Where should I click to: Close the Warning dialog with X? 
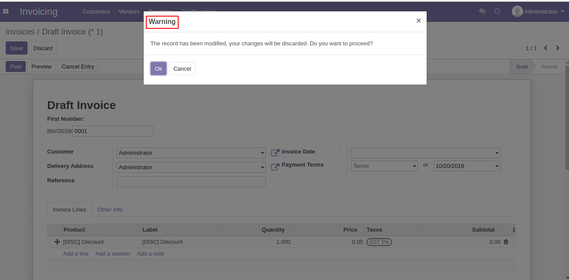(418, 21)
